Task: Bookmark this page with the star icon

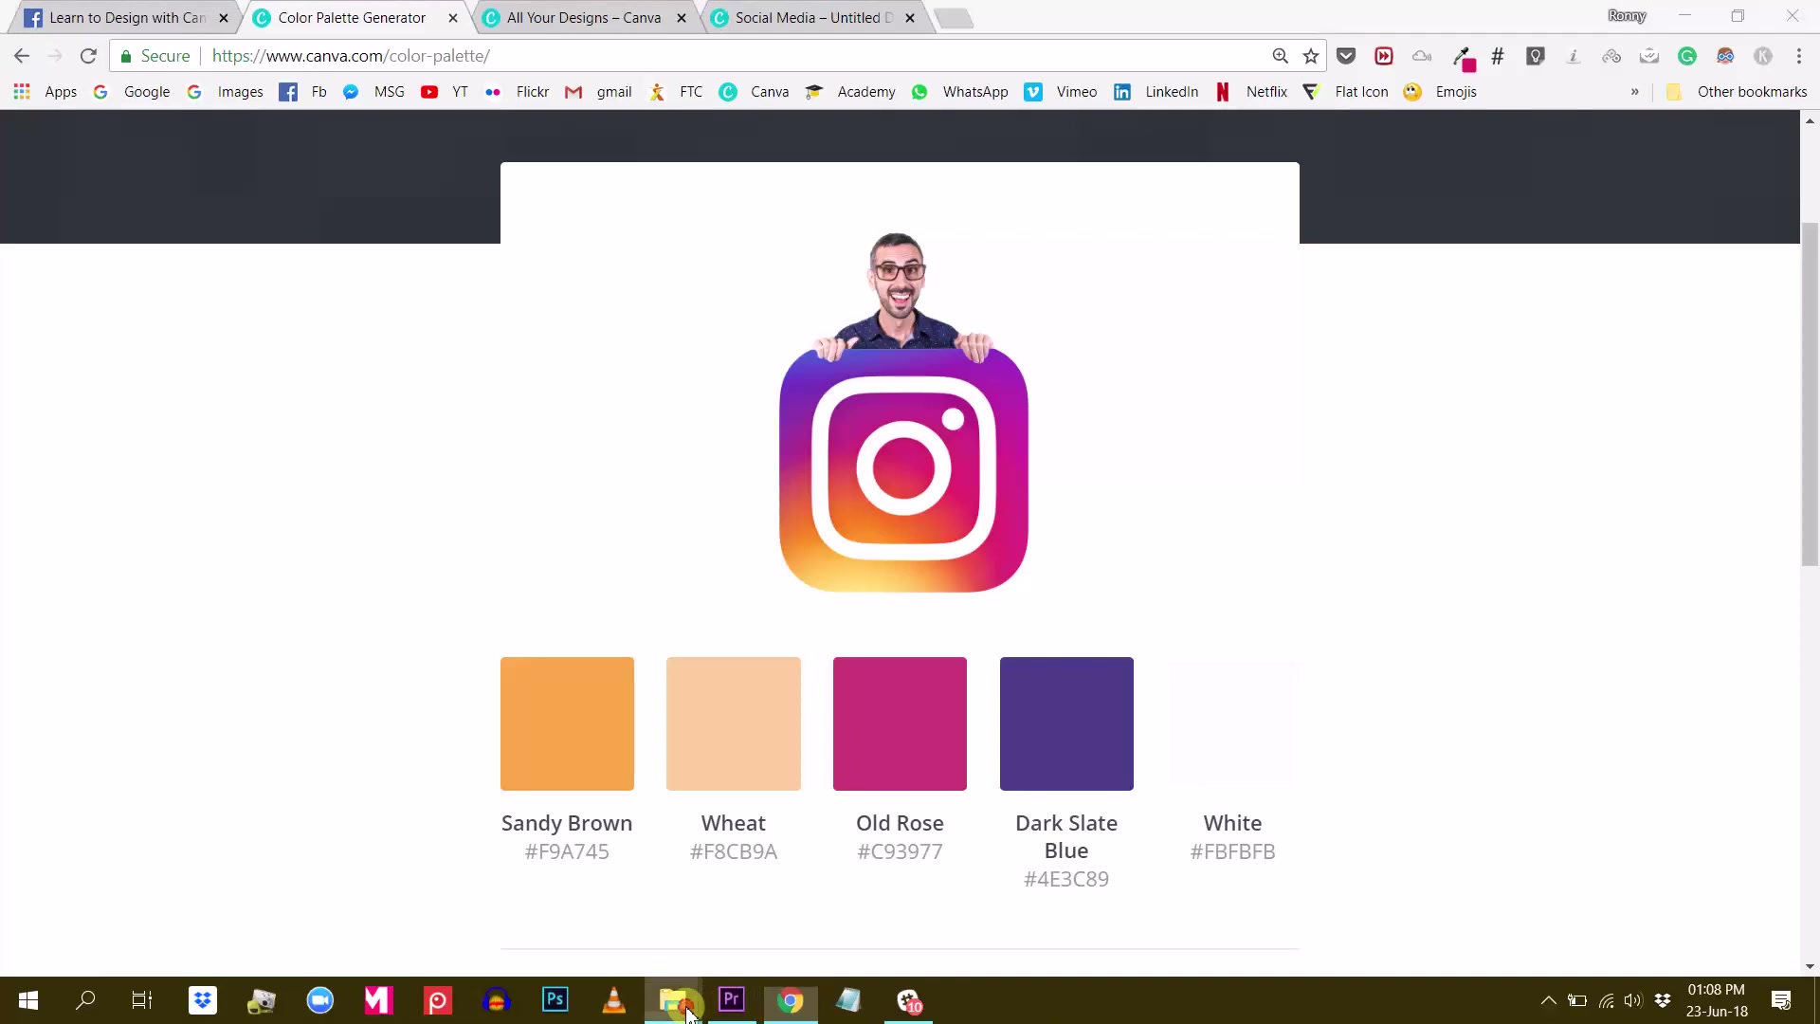Action: point(1311,56)
